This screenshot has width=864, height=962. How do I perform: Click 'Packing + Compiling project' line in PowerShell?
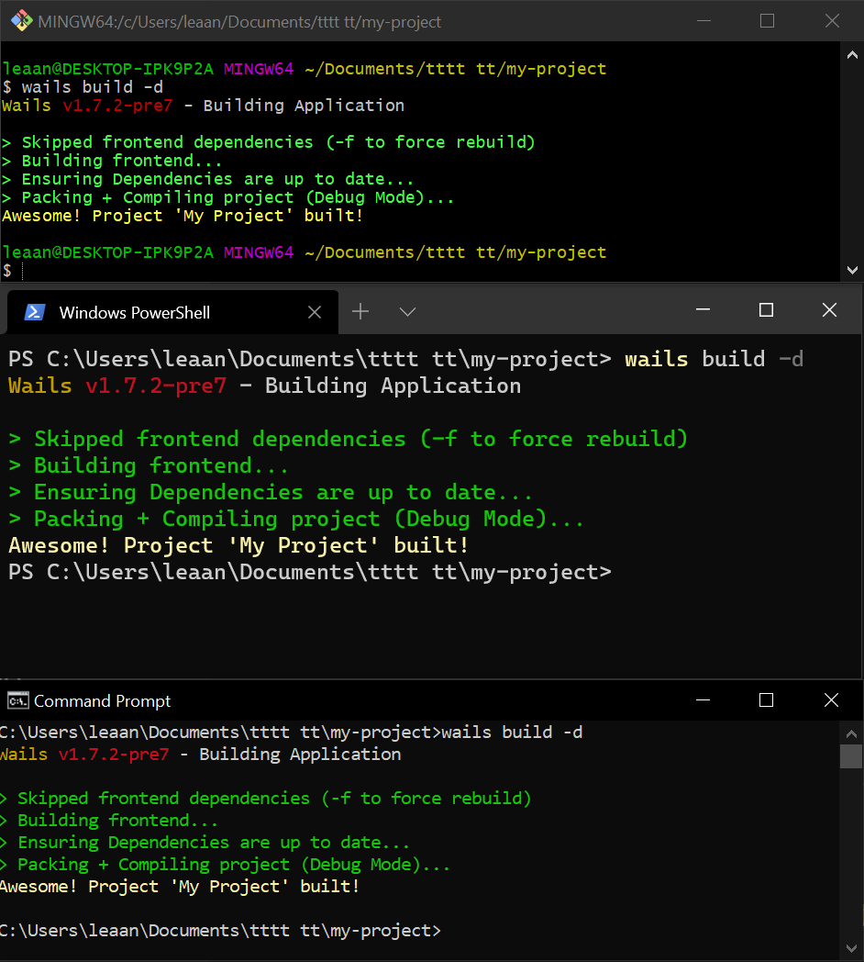pos(296,519)
